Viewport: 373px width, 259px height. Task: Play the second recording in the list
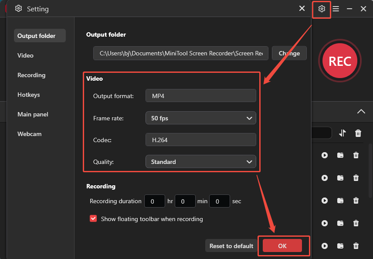tap(324, 178)
